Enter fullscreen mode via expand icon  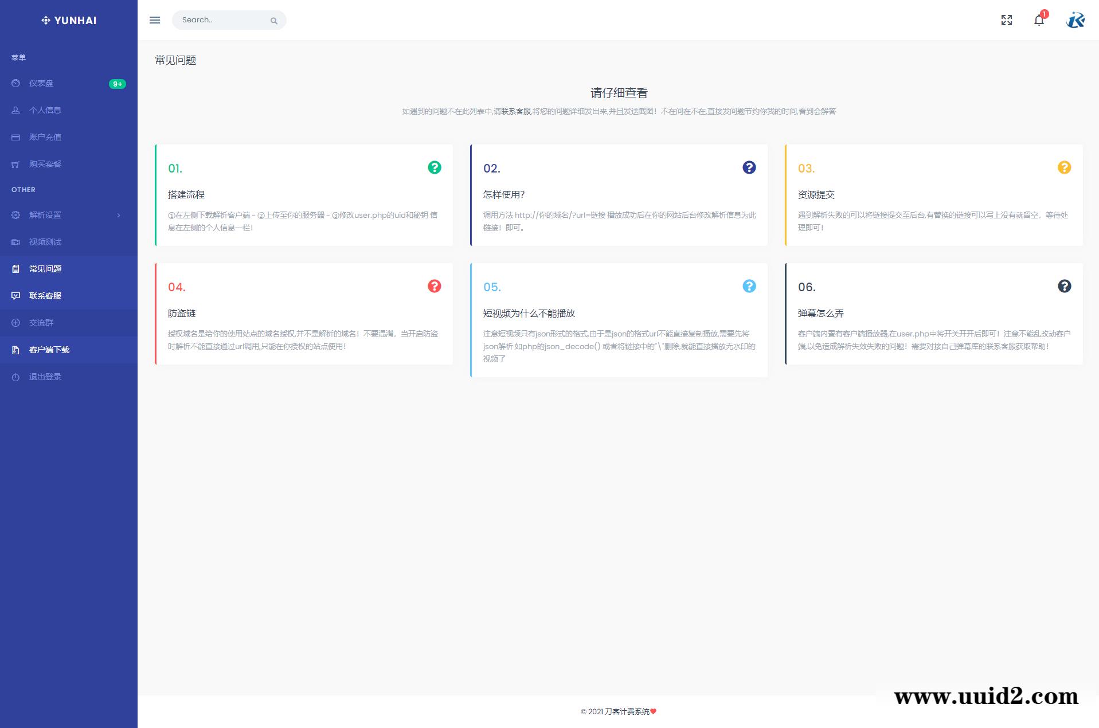[1006, 20]
